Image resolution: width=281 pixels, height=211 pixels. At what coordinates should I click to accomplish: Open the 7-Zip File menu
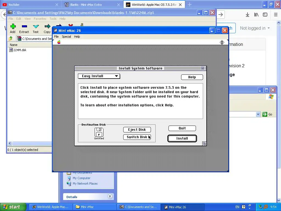[x=11, y=19]
